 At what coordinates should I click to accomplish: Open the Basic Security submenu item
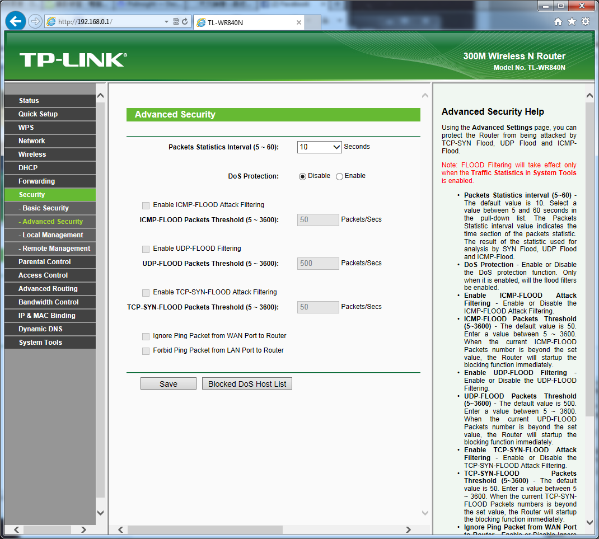pyautogui.click(x=46, y=208)
